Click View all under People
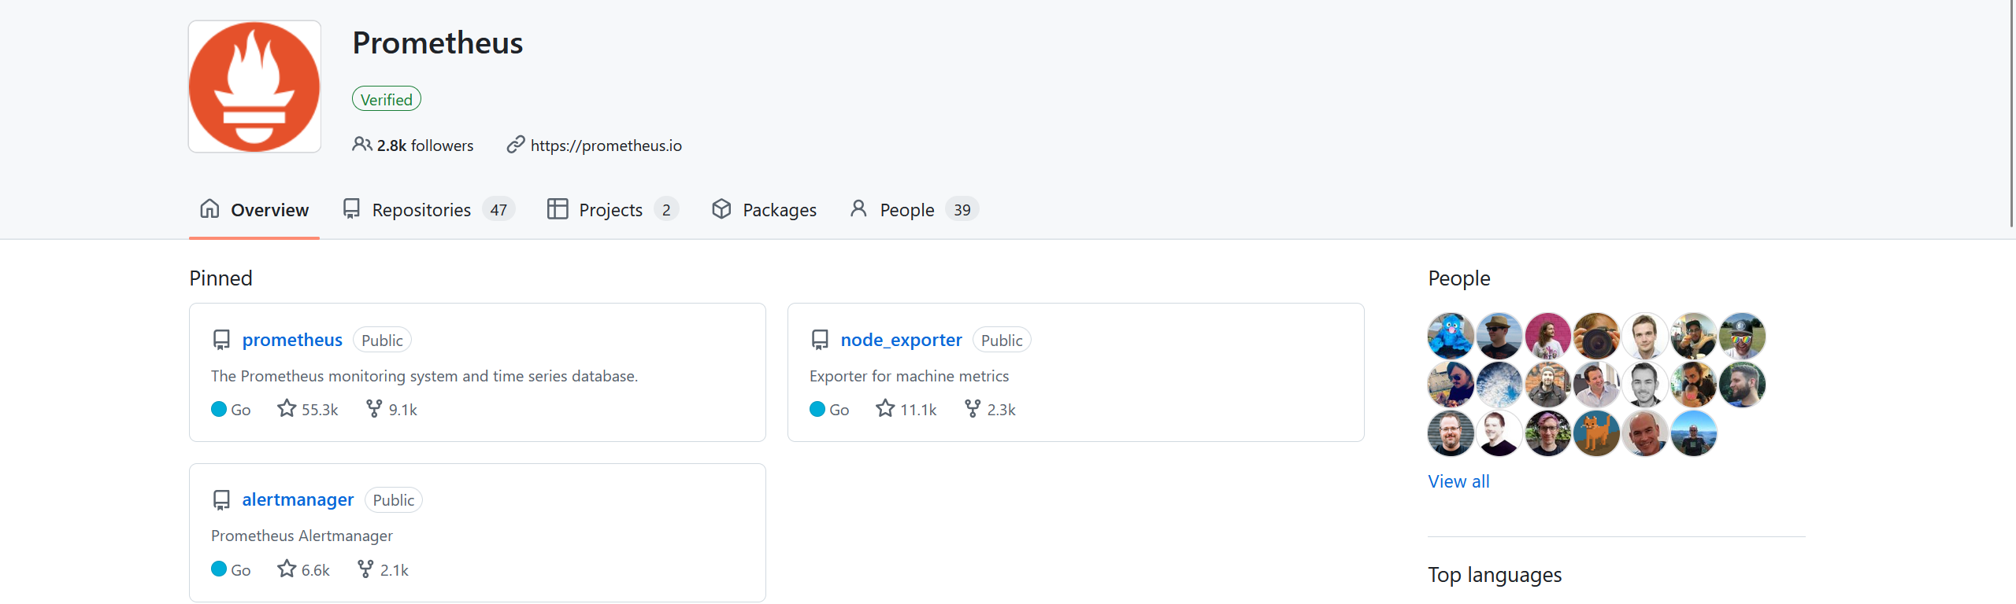The width and height of the screenshot is (2016, 604). (x=1458, y=481)
